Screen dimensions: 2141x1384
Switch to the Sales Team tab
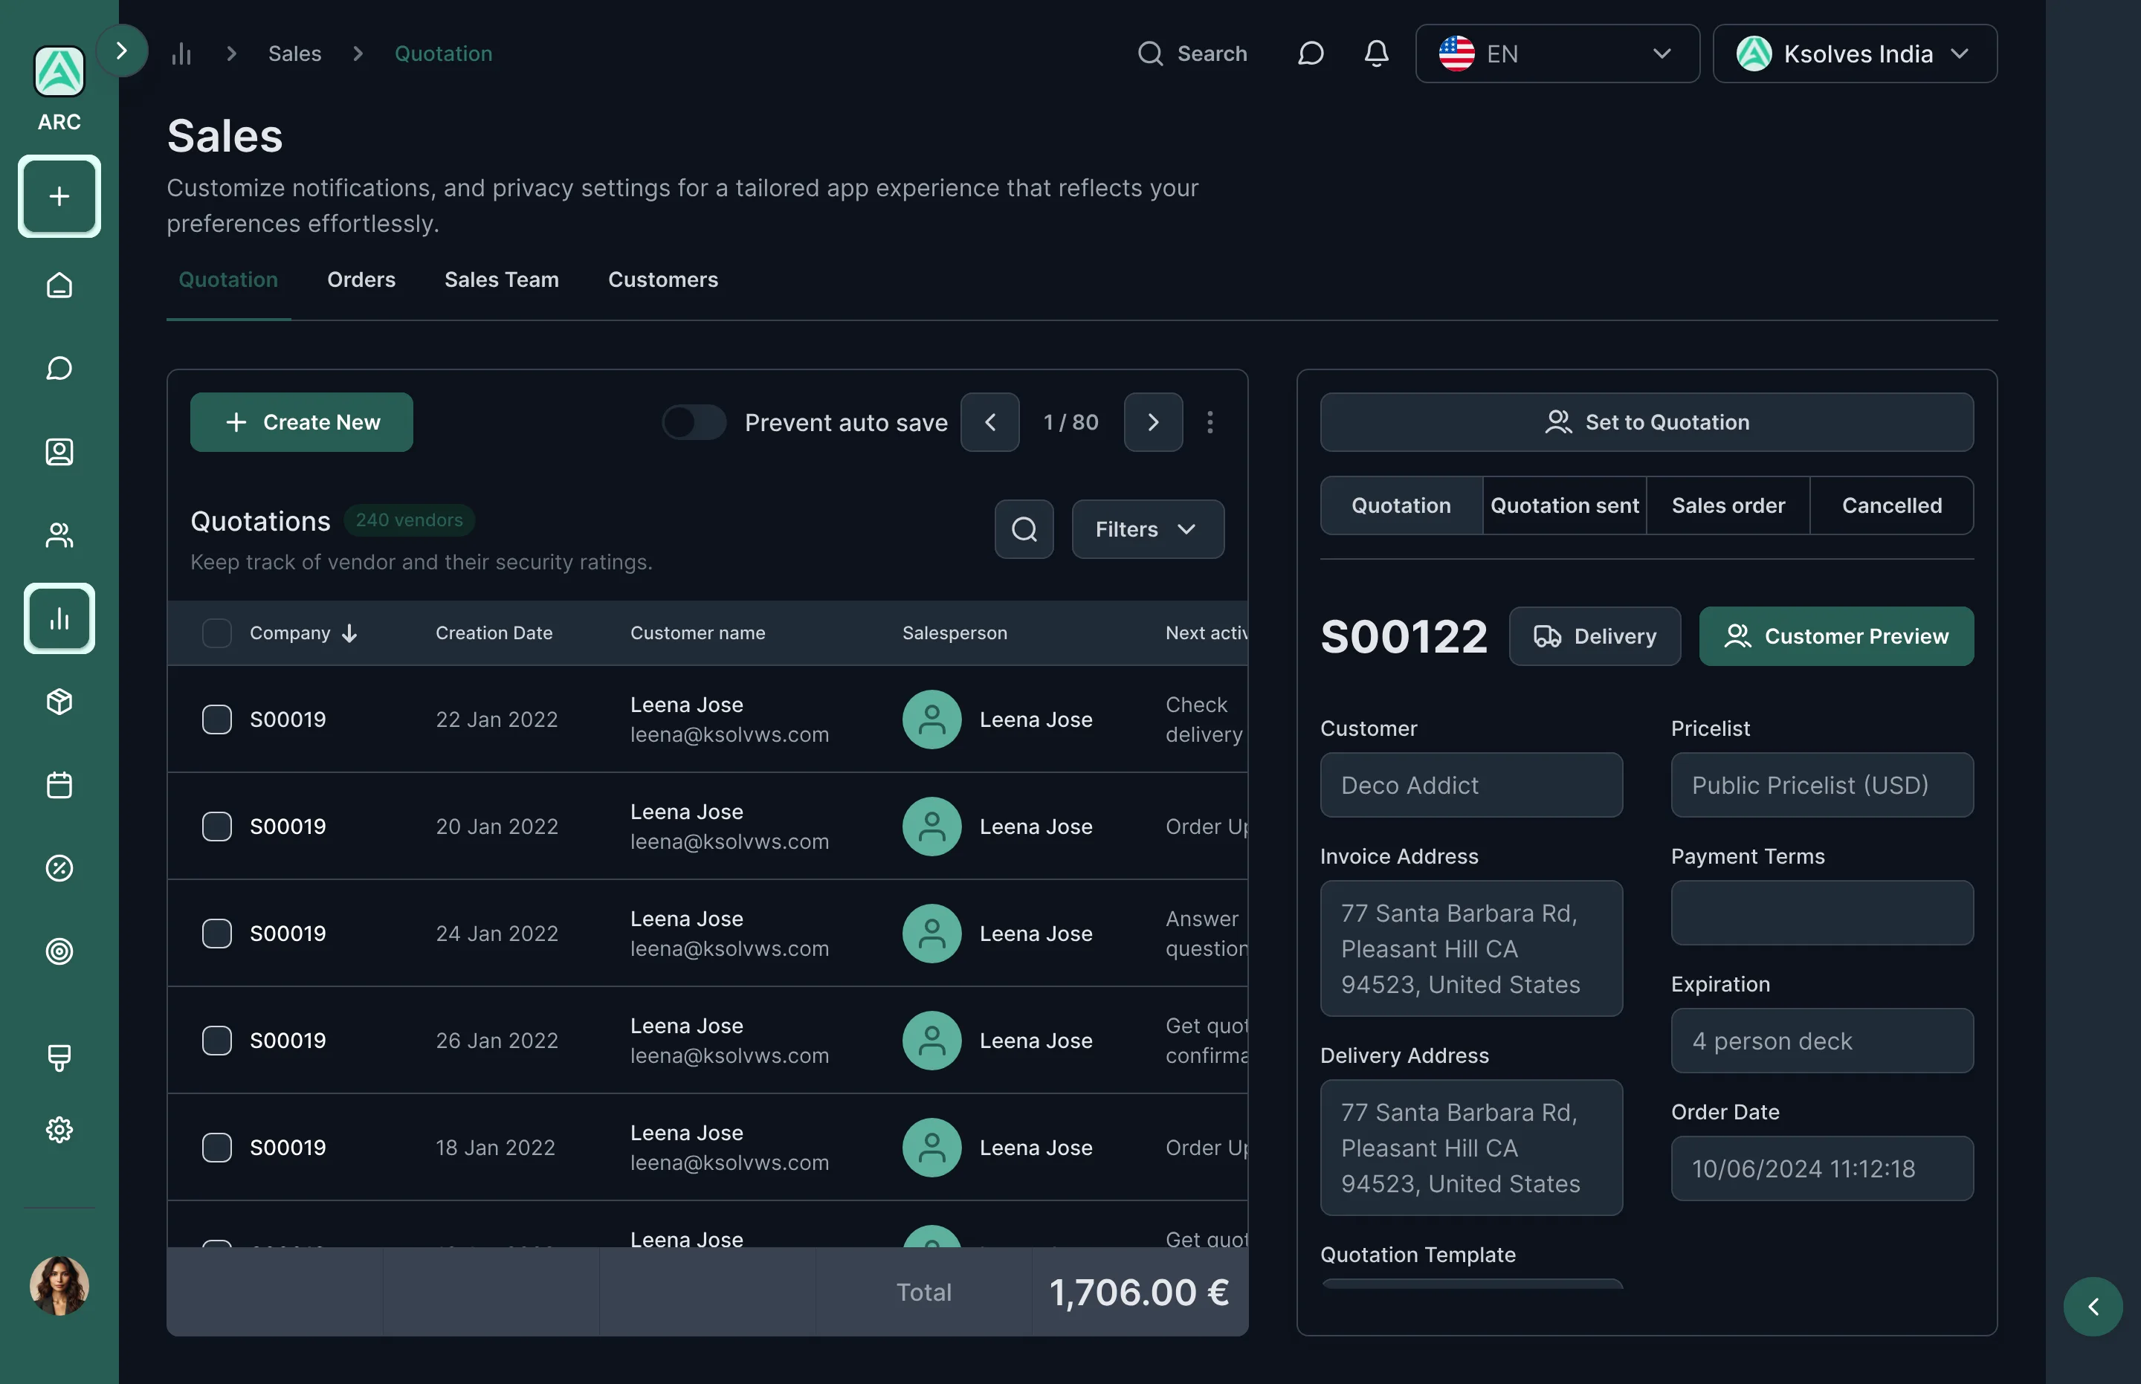point(502,279)
